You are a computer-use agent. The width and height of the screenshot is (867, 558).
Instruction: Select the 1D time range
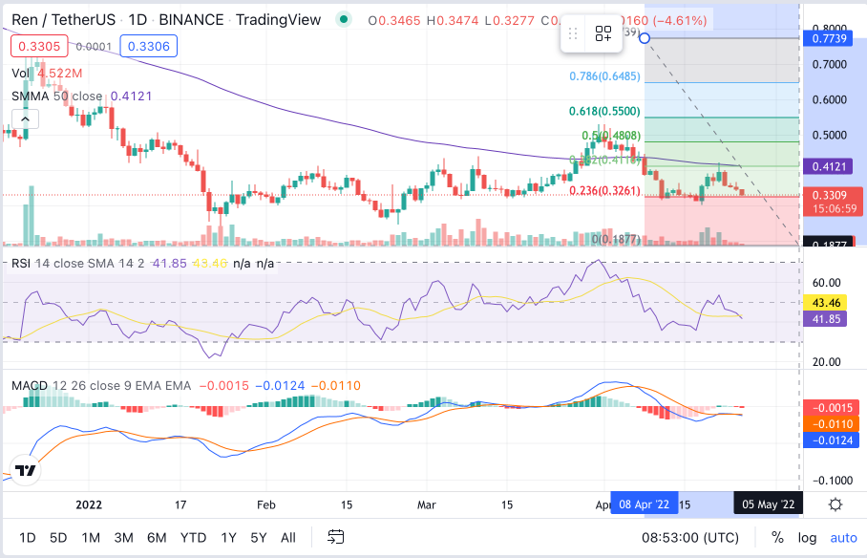tap(27, 538)
